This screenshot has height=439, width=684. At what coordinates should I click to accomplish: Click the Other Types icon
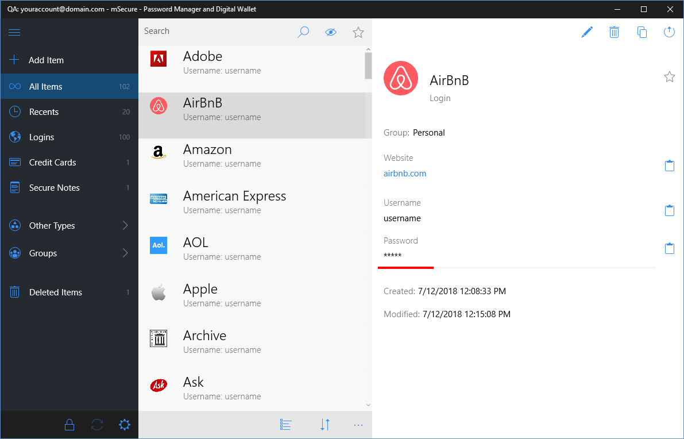[x=15, y=226]
